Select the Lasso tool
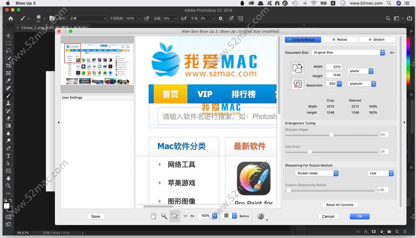 8,51
